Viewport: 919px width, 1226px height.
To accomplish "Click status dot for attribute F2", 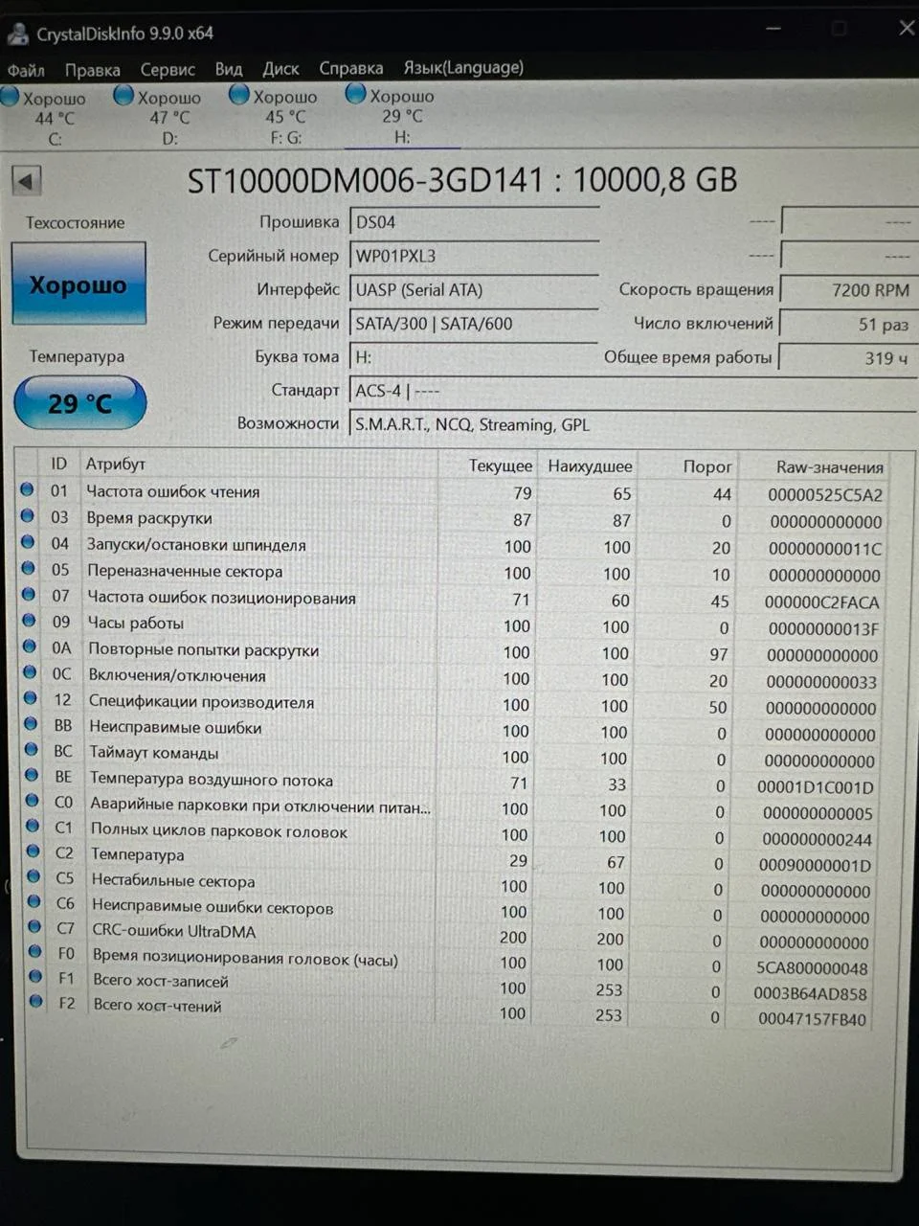I will 36,1002.
